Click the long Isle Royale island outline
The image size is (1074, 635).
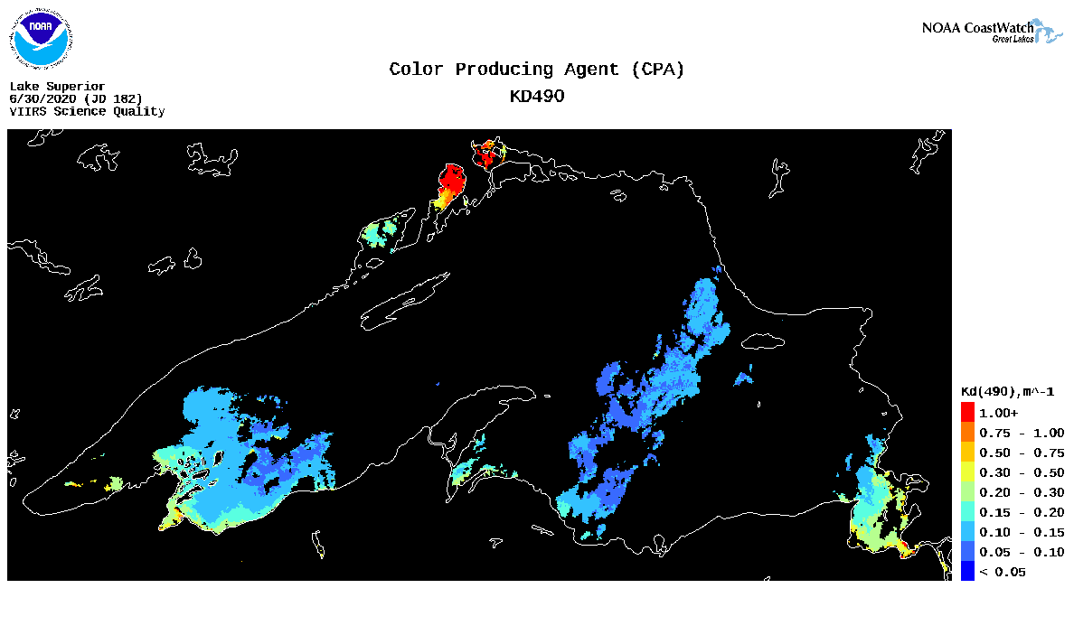[x=405, y=301]
